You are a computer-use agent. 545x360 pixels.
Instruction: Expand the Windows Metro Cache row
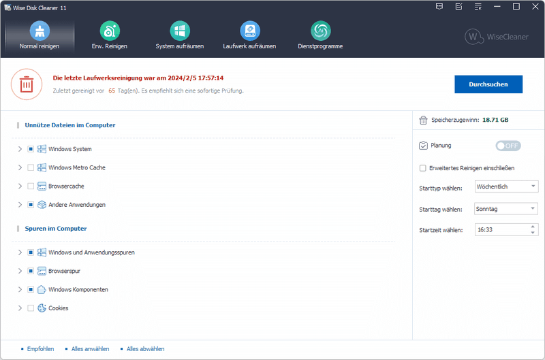[20, 167]
